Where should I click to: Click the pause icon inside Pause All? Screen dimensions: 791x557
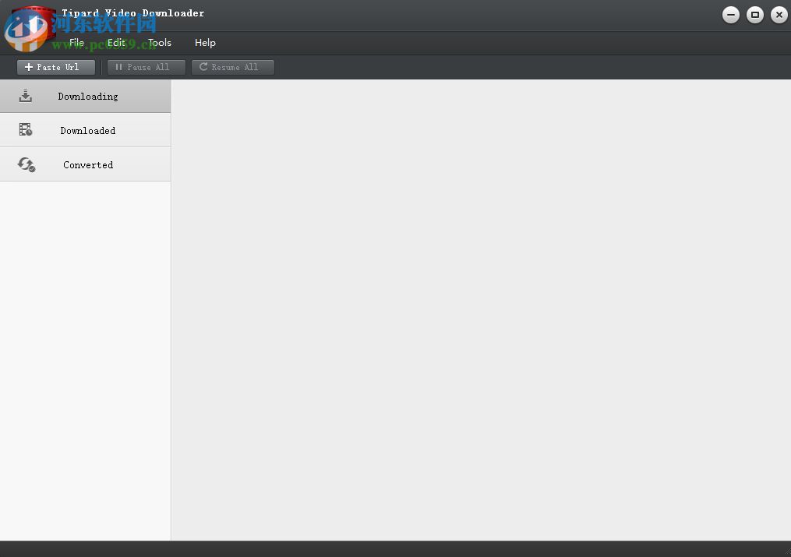click(x=118, y=67)
